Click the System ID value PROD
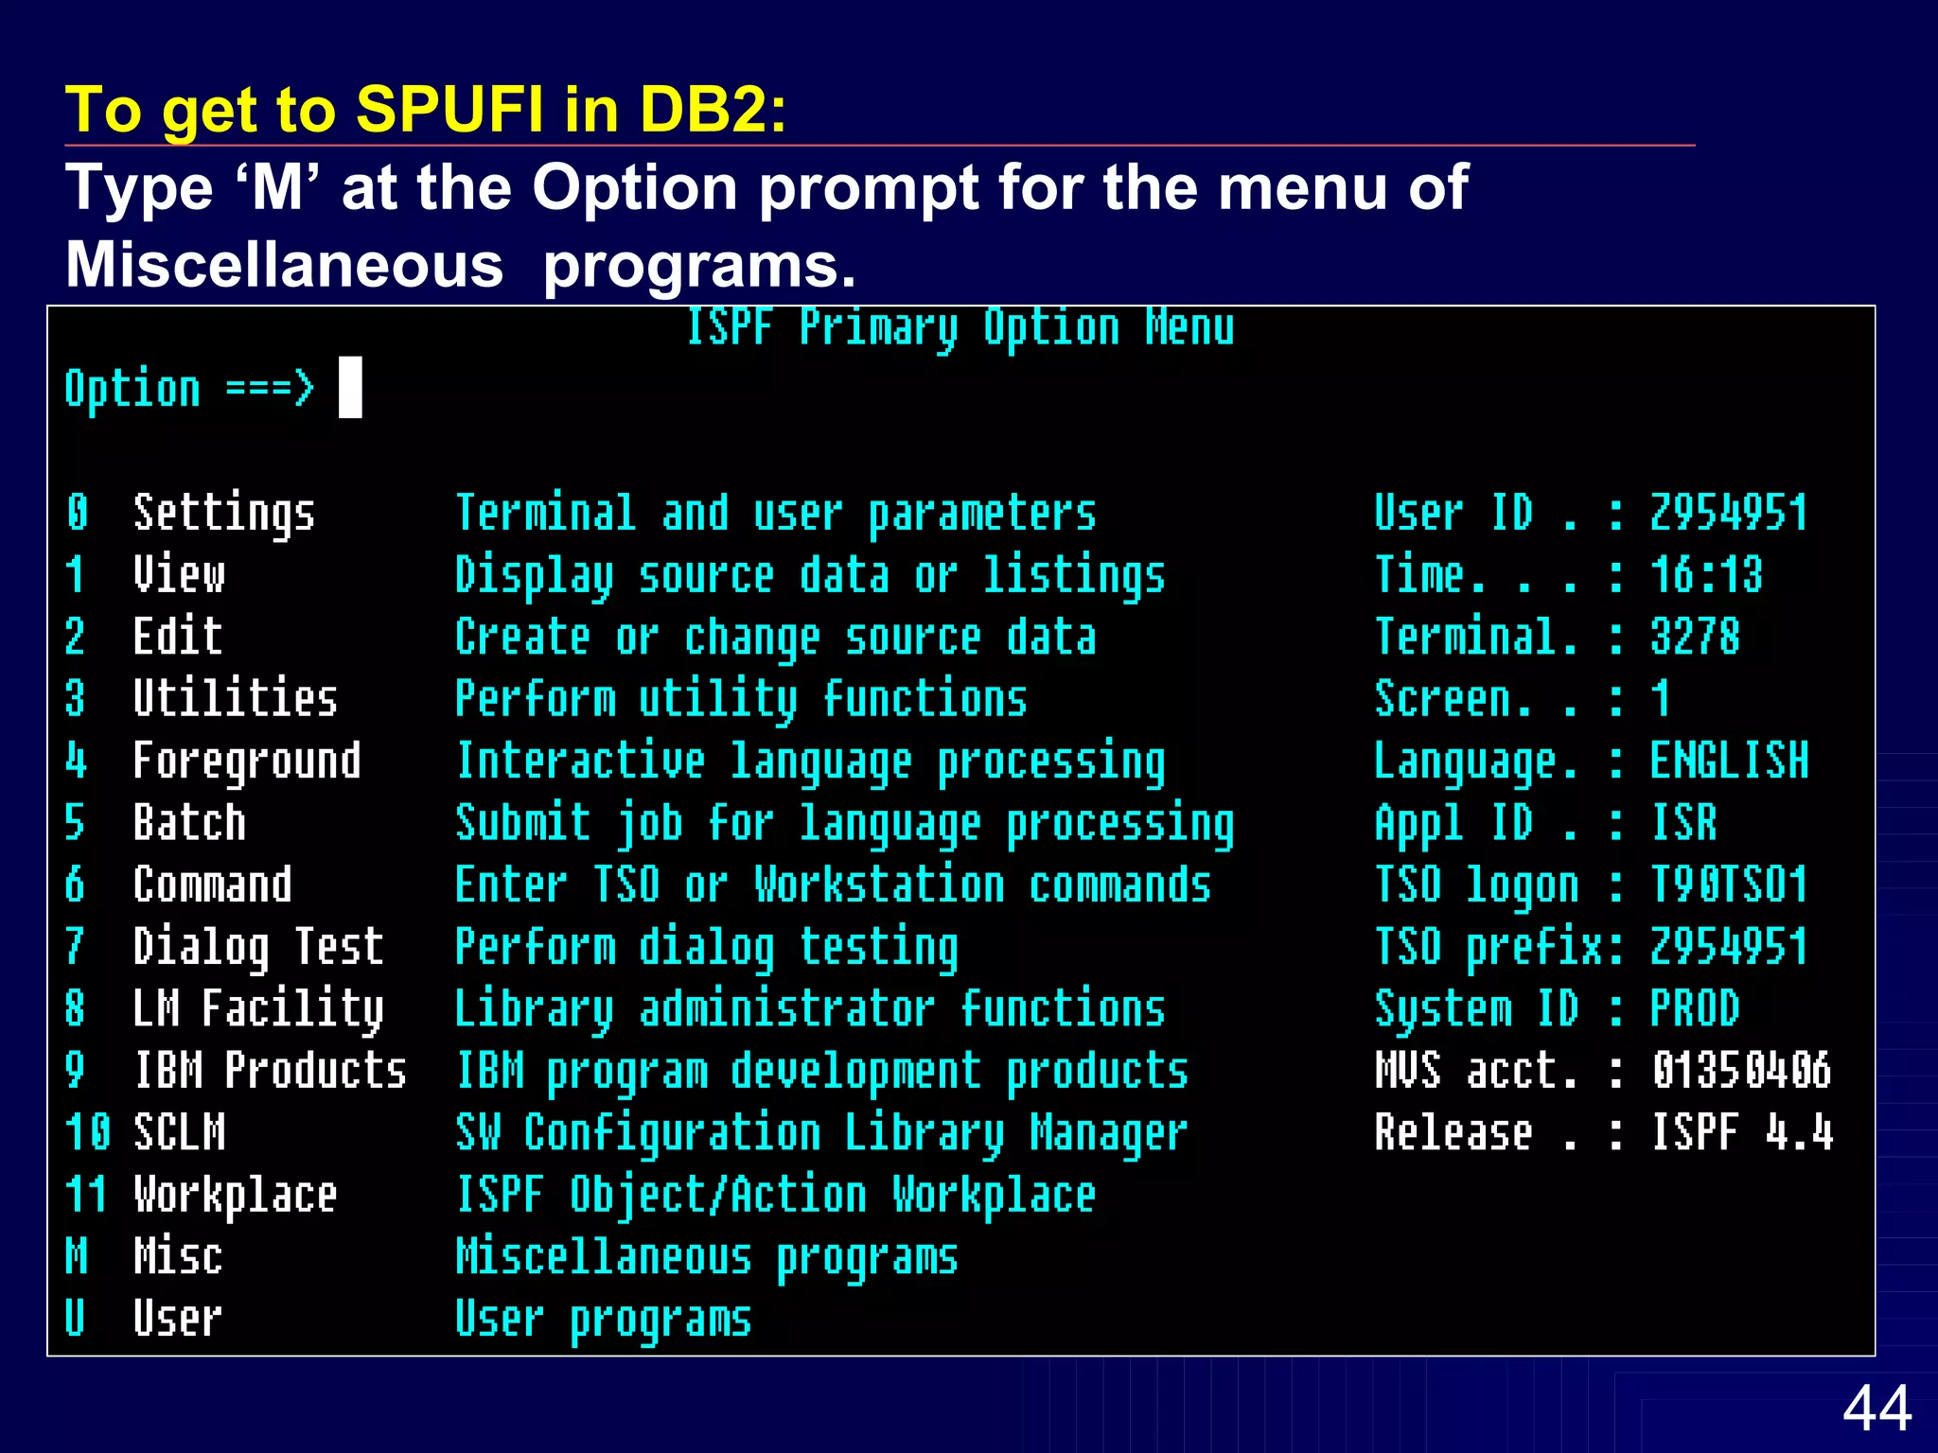Screen dimensions: 1938x1453 1695,1009
